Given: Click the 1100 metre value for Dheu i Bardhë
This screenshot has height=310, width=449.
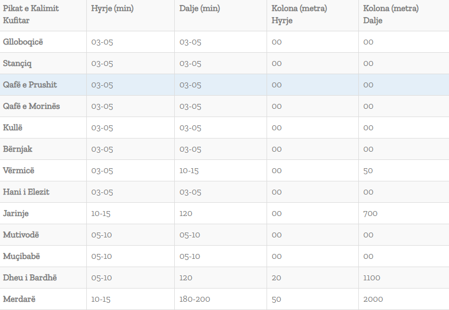Looking at the screenshot, I should (x=372, y=278).
